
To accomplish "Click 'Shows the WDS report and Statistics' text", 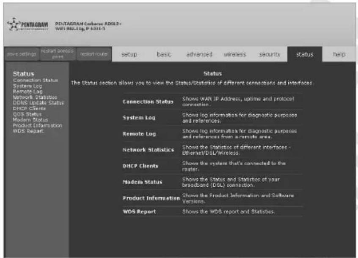I will (229, 211).
